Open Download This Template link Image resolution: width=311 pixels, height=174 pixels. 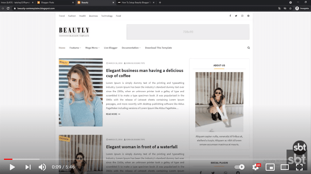[x=158, y=48]
